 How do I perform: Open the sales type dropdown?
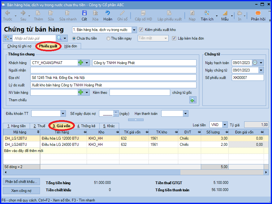pyautogui.click(x=134, y=30)
